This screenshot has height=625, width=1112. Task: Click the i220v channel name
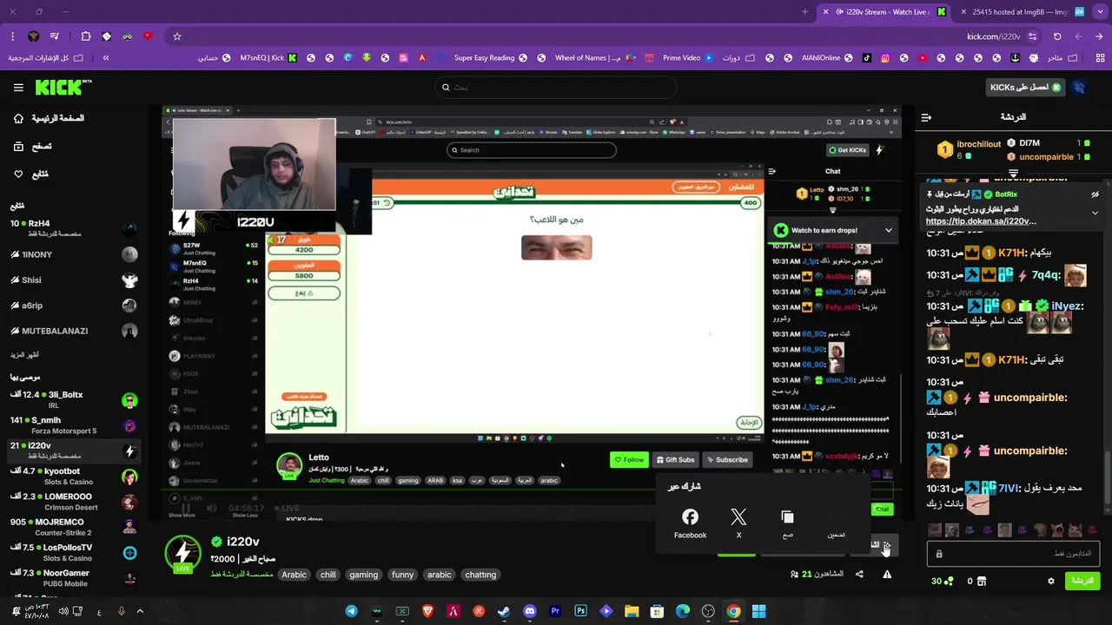pyautogui.click(x=242, y=541)
